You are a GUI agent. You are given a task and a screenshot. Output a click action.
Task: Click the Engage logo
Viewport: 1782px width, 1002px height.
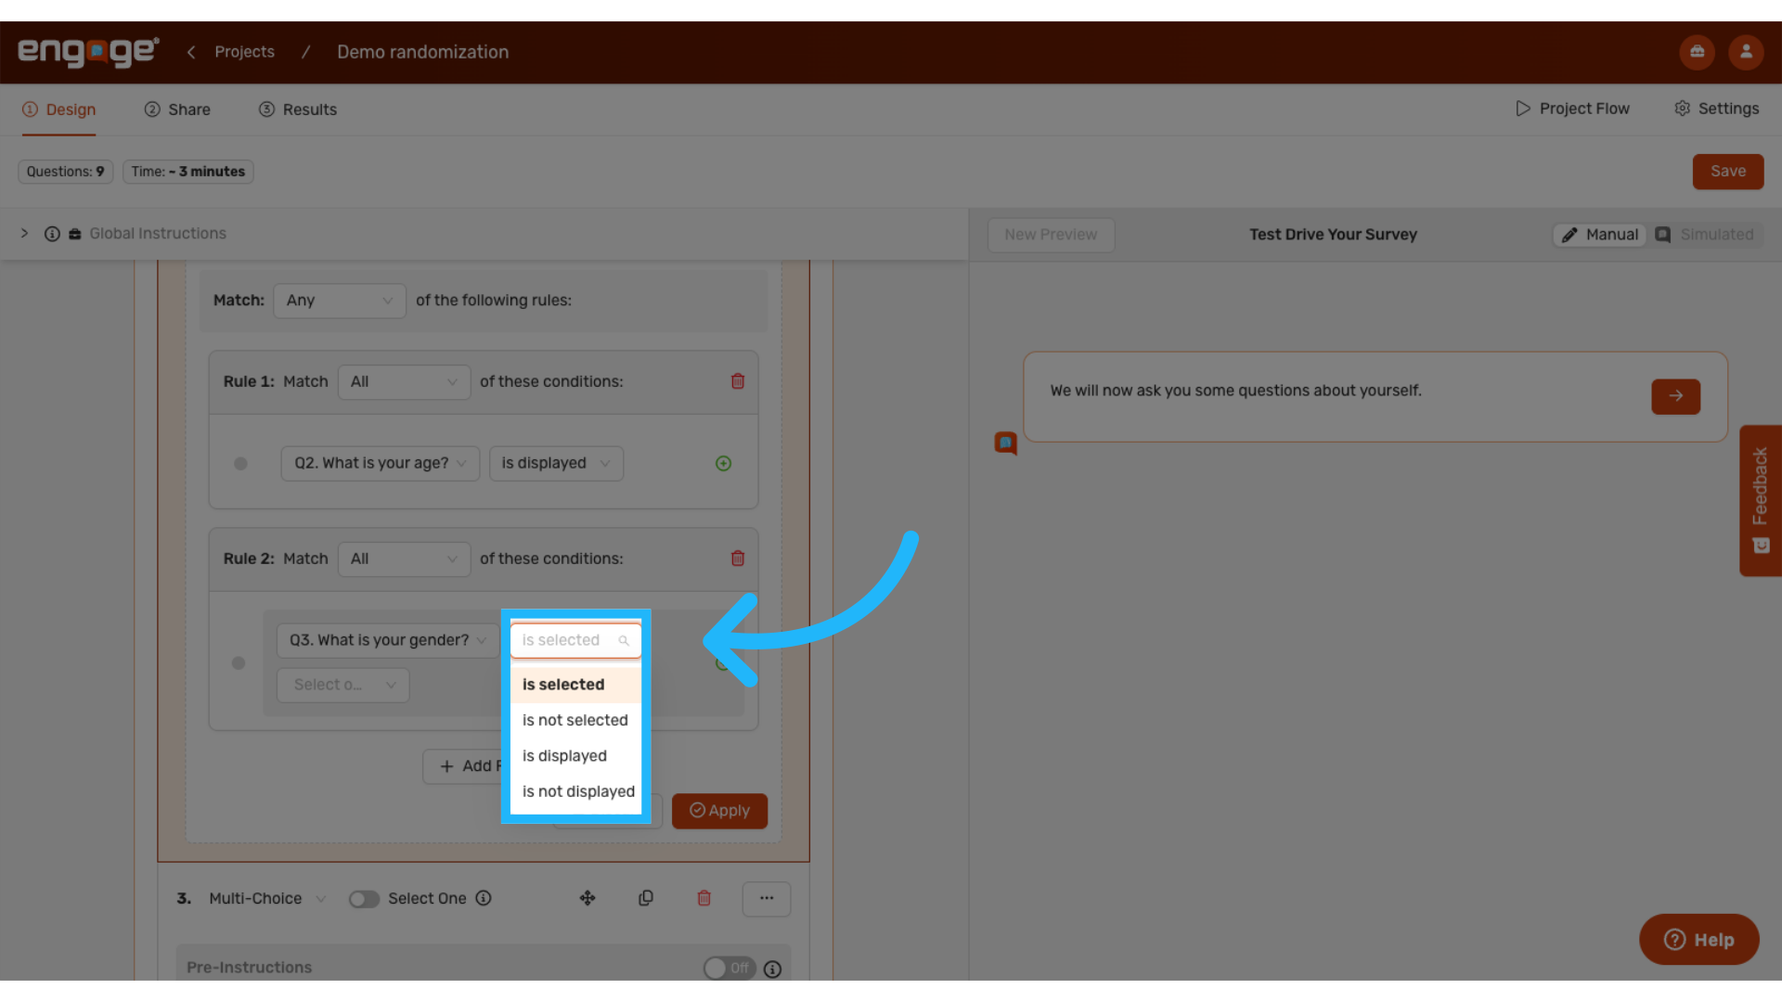pyautogui.click(x=88, y=52)
